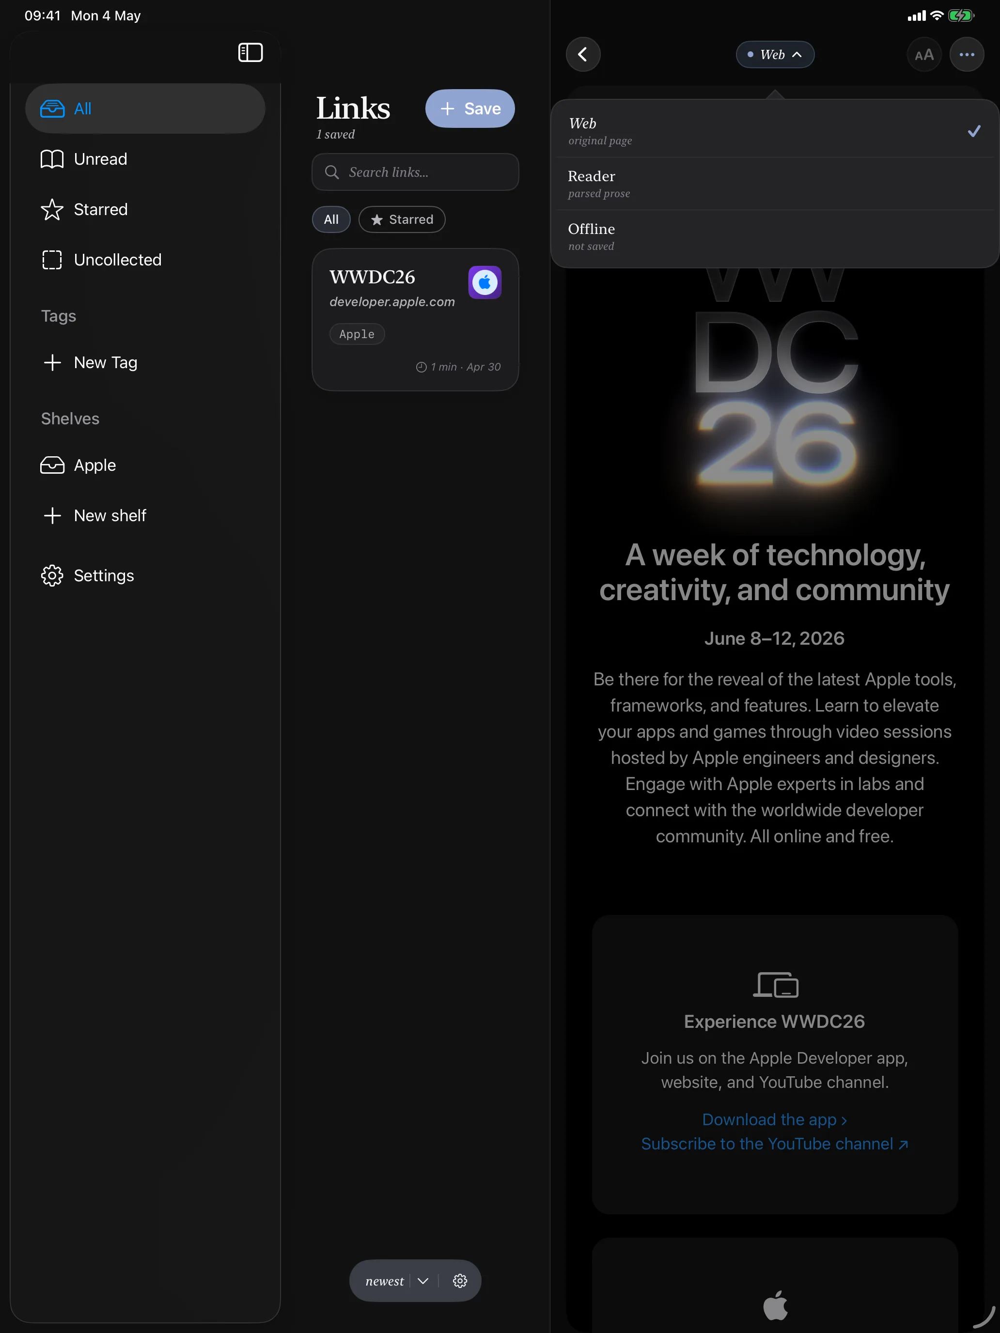Choose Web original page mode
The height and width of the screenshot is (1333, 1000).
click(x=775, y=131)
